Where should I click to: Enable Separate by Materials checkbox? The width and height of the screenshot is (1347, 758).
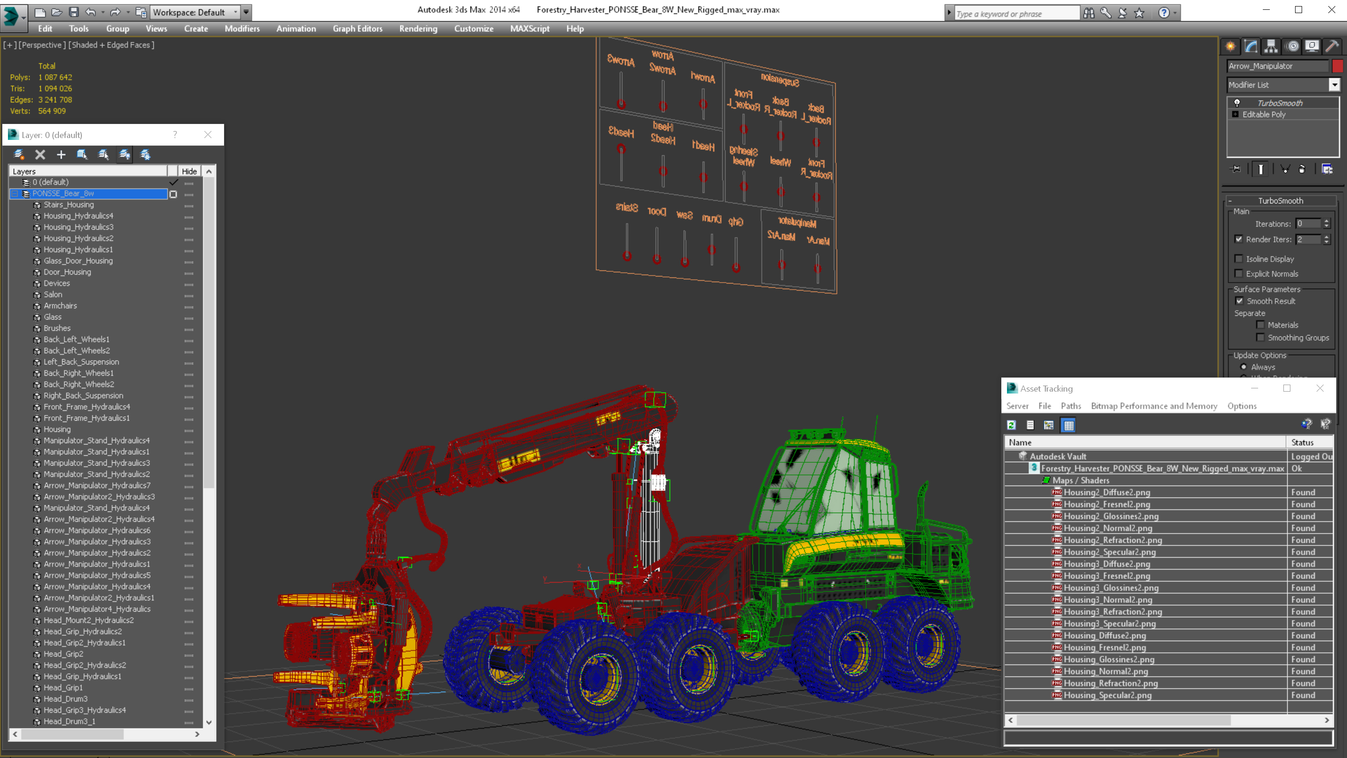[1261, 325]
